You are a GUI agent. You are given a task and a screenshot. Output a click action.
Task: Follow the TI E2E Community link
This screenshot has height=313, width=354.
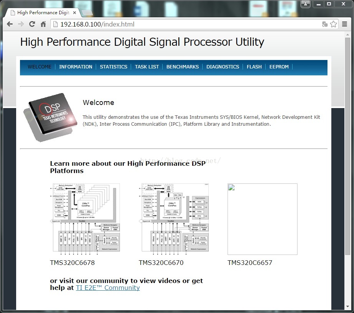click(x=108, y=288)
